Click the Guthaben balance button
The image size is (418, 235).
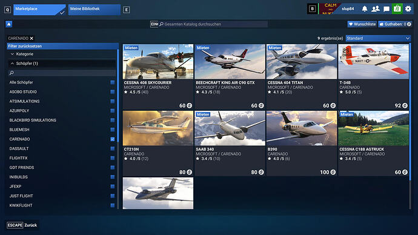coord(395,24)
